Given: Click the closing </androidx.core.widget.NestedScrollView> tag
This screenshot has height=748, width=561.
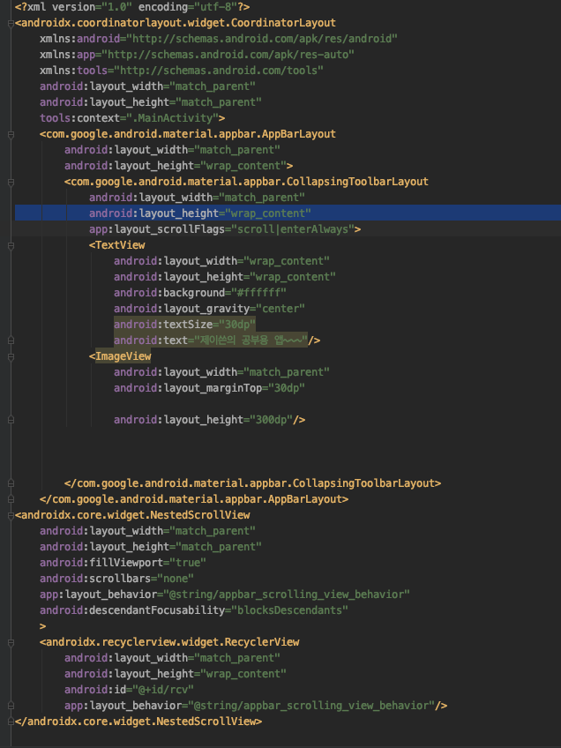Looking at the screenshot, I should point(138,722).
